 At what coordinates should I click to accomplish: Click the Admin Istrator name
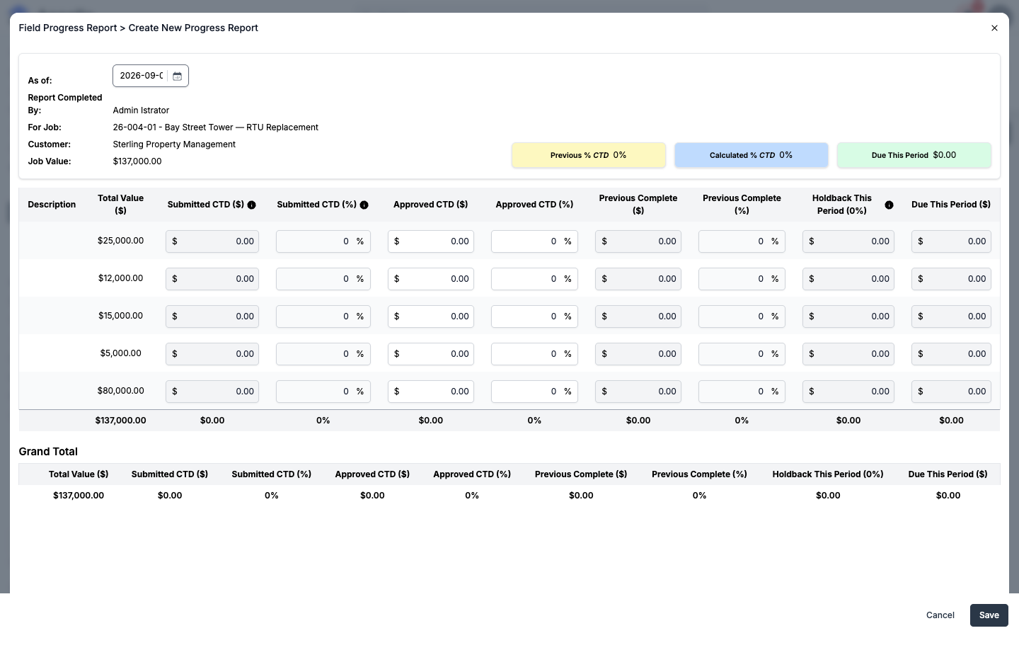pos(141,110)
